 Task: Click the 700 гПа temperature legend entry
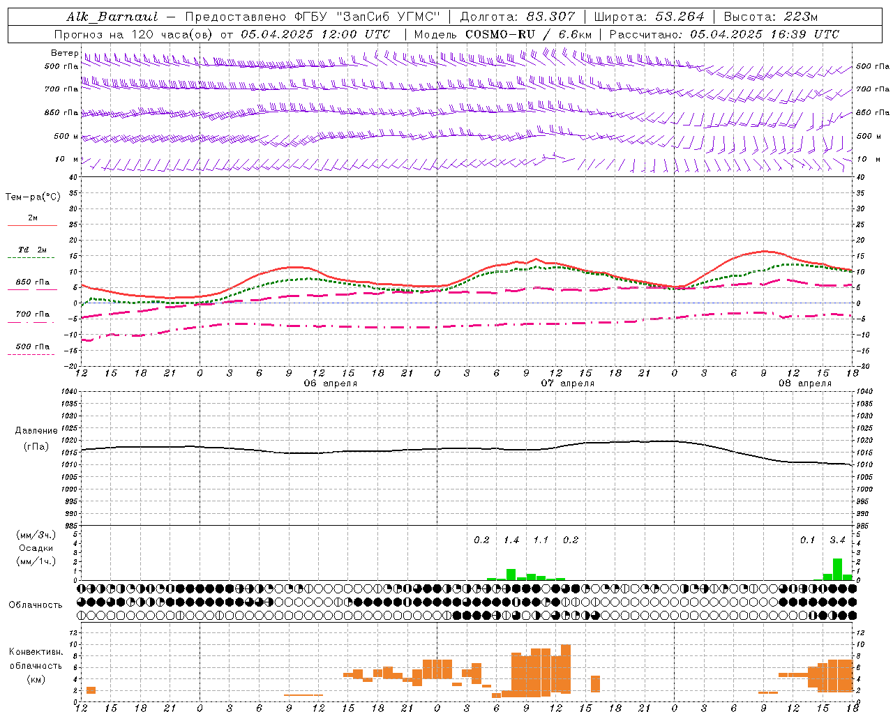tap(32, 314)
